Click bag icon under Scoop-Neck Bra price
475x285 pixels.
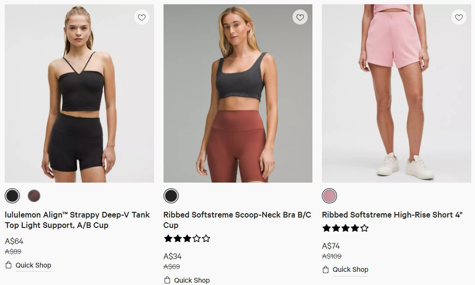click(x=167, y=280)
